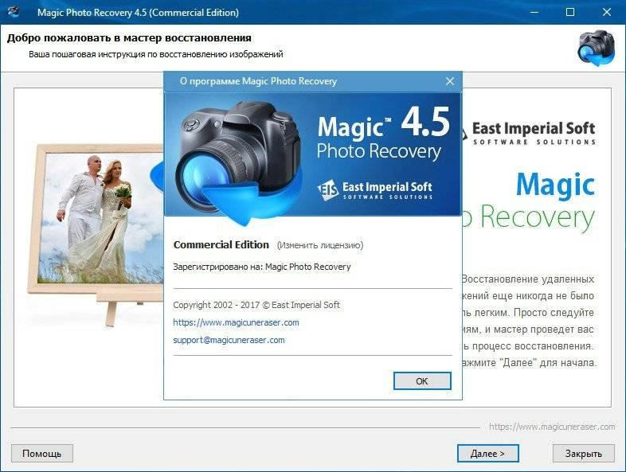
Task: Open the magicuneraser.com link in main window footer
Action: click(x=552, y=427)
